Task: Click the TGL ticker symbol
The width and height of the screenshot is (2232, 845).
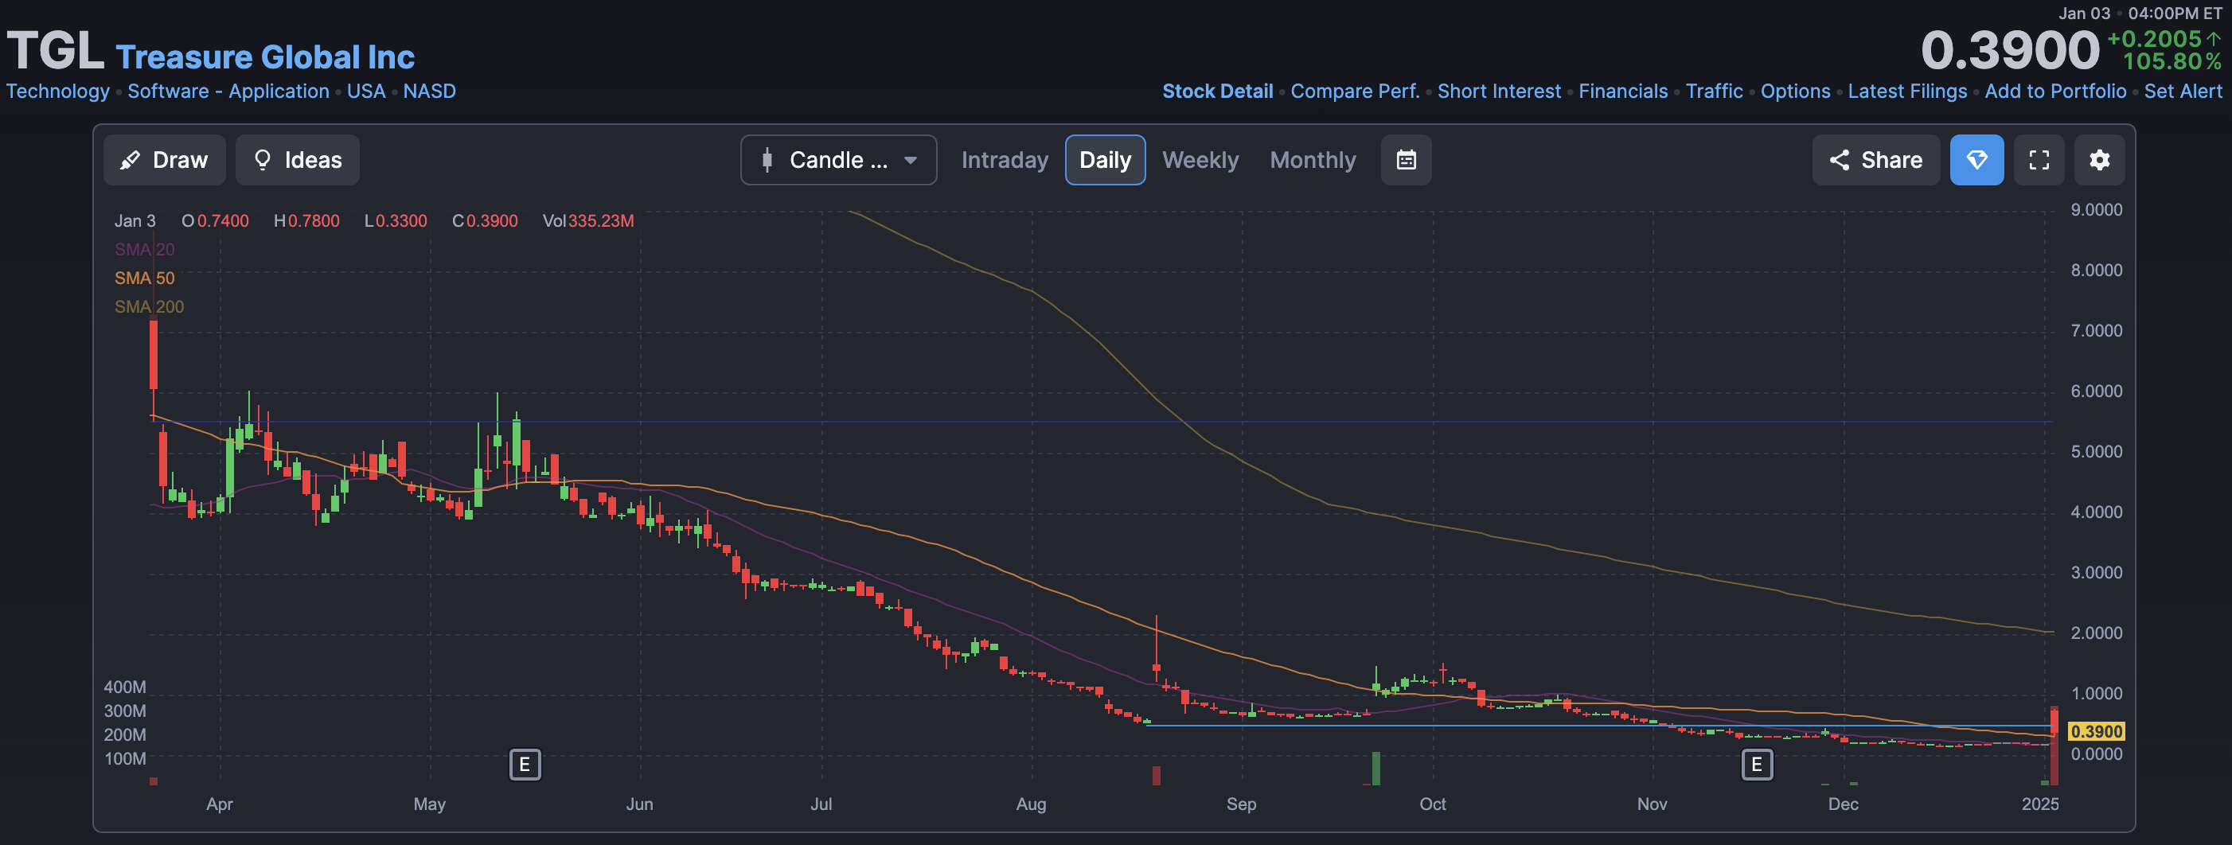Action: pyautogui.click(x=55, y=51)
